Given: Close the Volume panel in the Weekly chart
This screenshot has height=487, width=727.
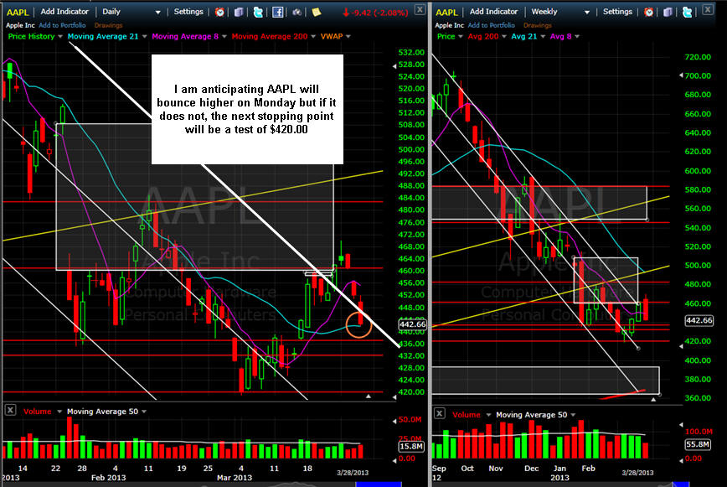Looking at the screenshot, I should [x=440, y=413].
